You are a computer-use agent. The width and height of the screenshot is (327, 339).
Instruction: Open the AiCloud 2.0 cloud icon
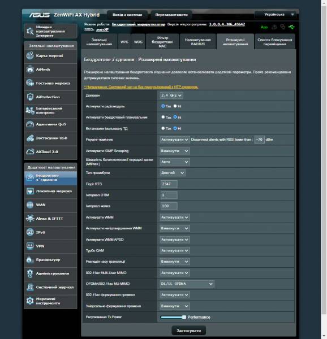pos(30,152)
